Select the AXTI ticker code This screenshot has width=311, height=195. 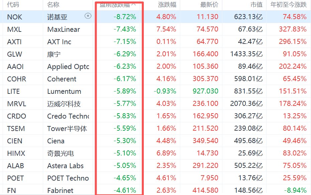[14, 42]
